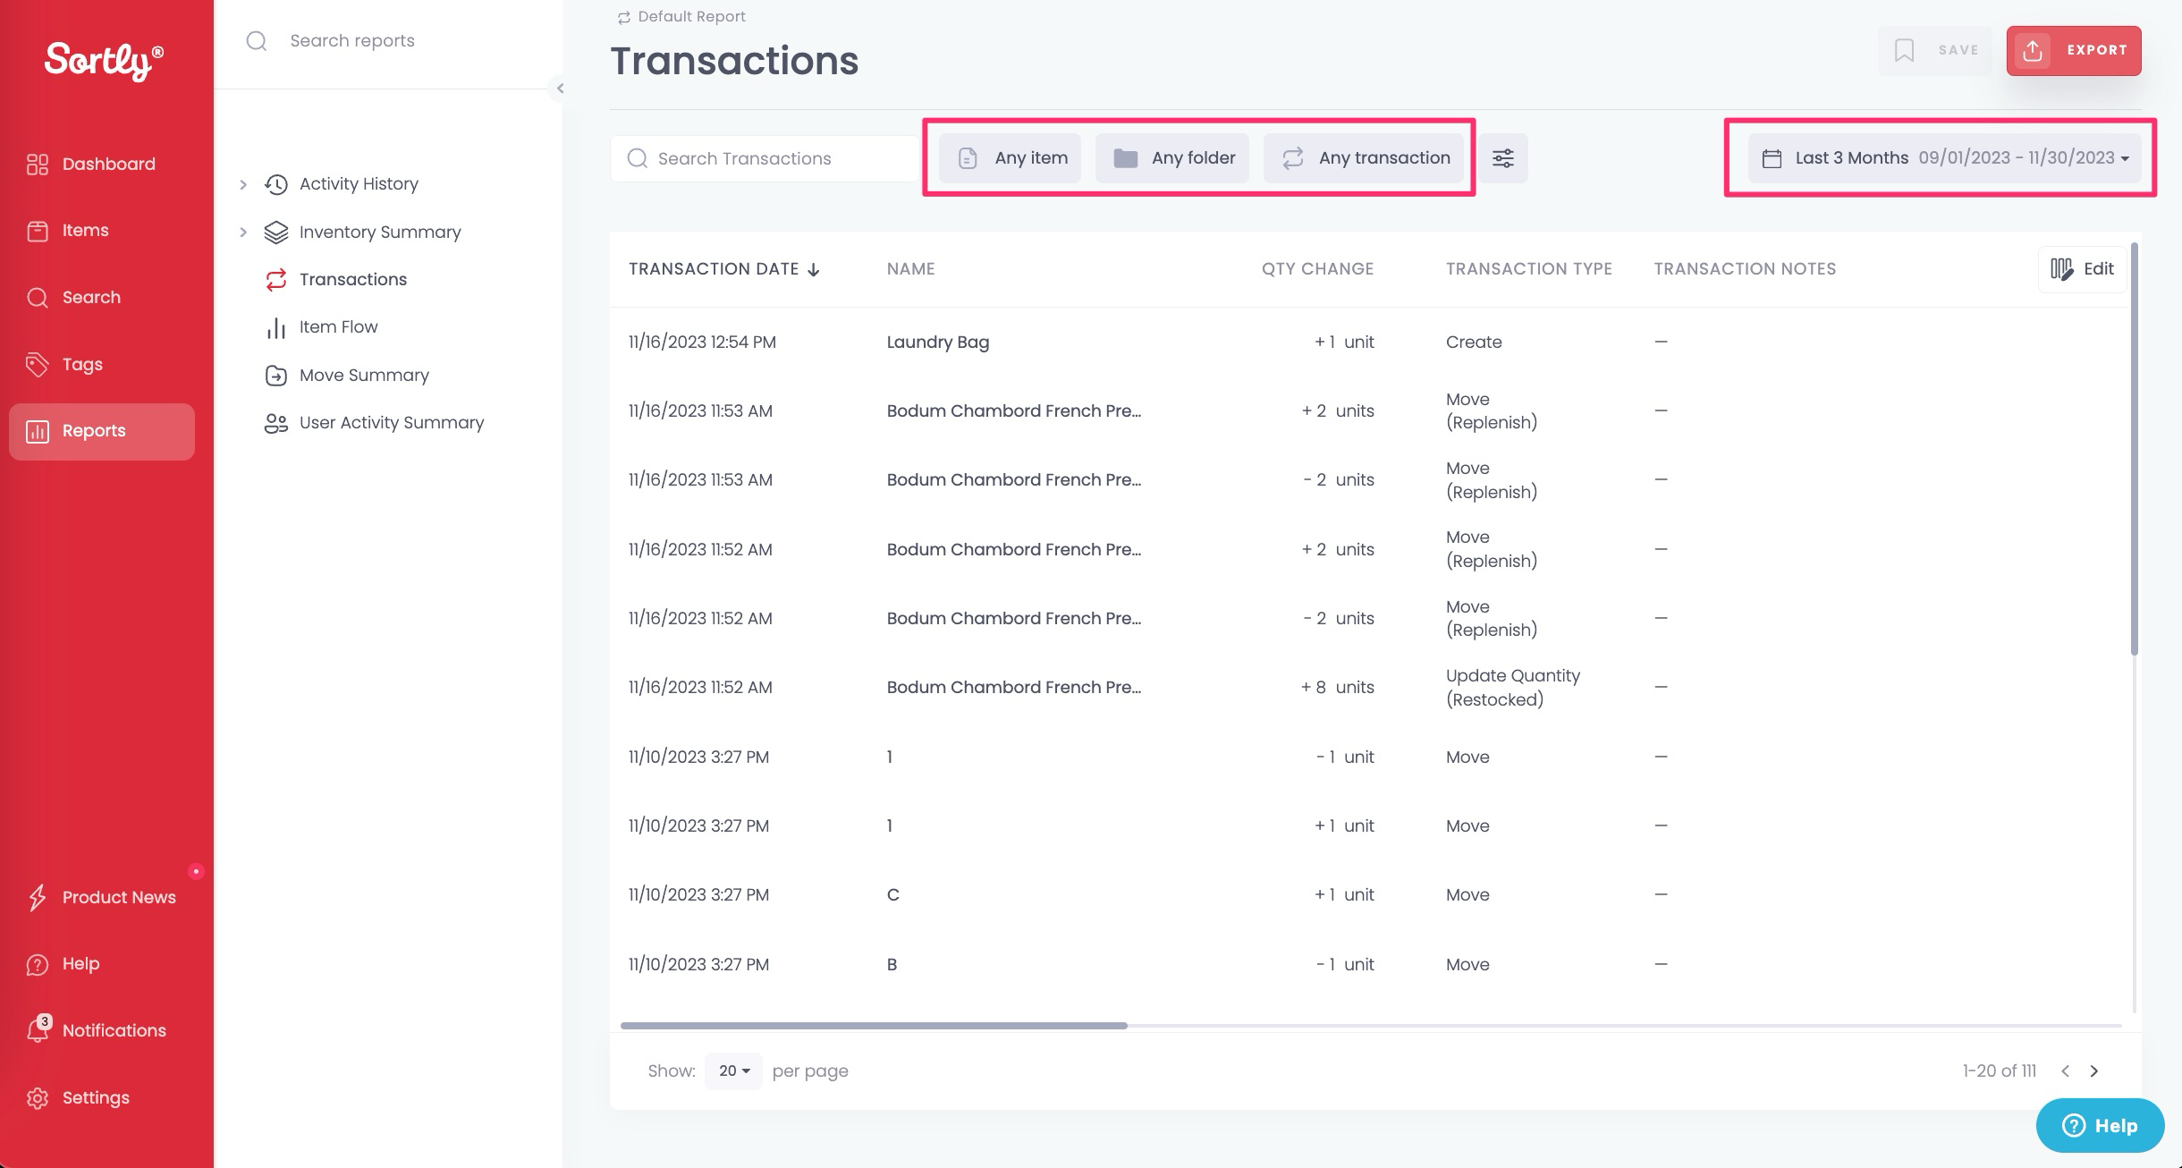View the User Activity Summary report
The width and height of the screenshot is (2182, 1168).
(391, 422)
